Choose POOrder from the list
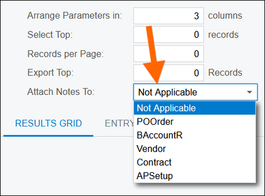The image size is (265, 196). point(194,122)
